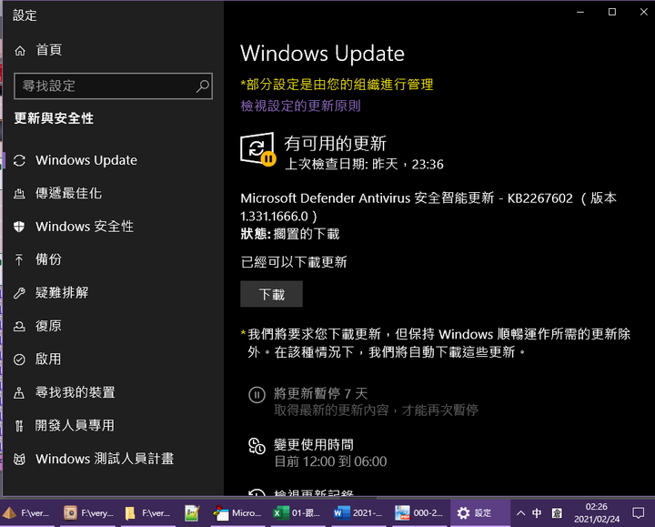Screen dimensions: 655x527
Task: Open the F:\ver... cone icon taskbar item
Action: pos(27,512)
